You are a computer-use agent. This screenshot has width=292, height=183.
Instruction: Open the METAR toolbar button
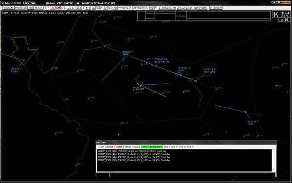(38, 8)
